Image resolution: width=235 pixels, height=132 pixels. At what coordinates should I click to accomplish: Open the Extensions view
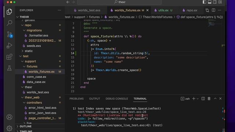click(9, 57)
